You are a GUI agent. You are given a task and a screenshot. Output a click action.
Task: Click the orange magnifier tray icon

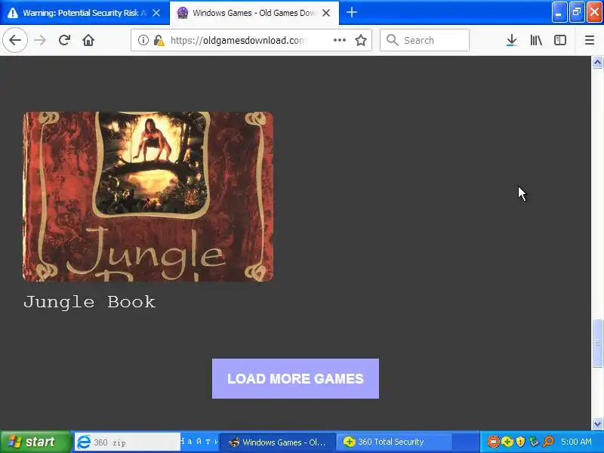pos(548,442)
